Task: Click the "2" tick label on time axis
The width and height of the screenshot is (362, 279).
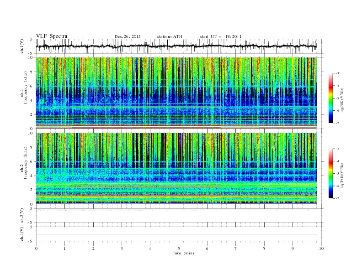Action: pyautogui.click(x=93, y=248)
